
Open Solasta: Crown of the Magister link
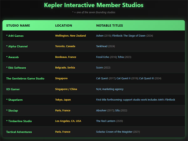pos(114,132)
